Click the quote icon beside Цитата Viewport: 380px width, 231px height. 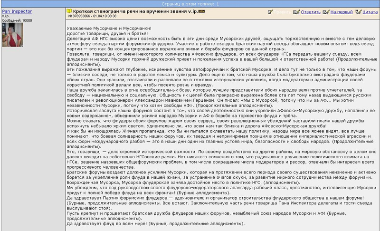tap(358, 12)
